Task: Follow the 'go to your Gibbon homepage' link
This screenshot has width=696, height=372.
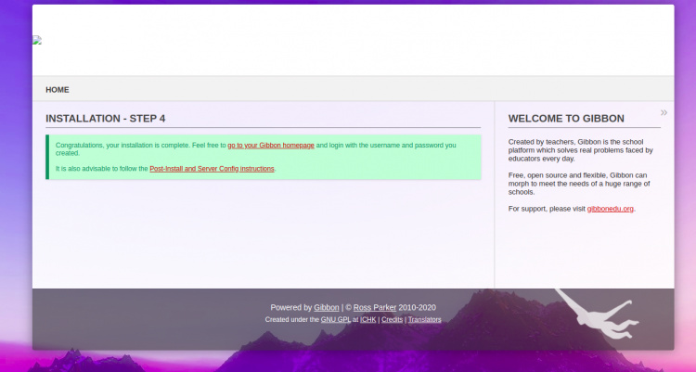Action: tap(271, 145)
